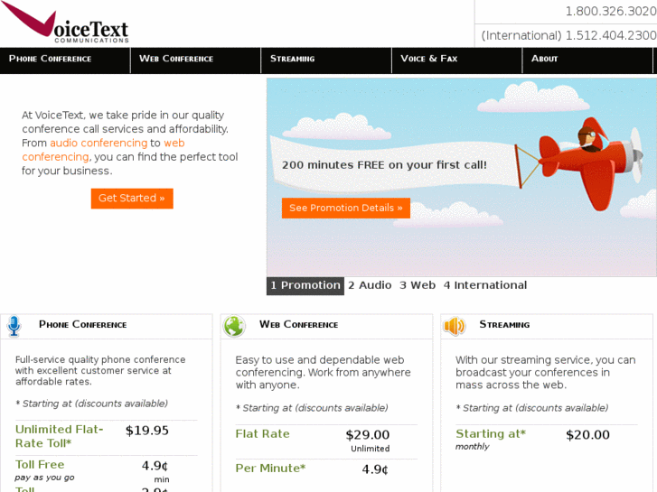Follow the audio conferencing link

[x=99, y=144]
